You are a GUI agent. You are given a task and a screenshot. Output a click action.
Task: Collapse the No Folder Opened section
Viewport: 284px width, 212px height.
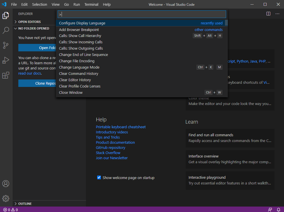click(49, 28)
